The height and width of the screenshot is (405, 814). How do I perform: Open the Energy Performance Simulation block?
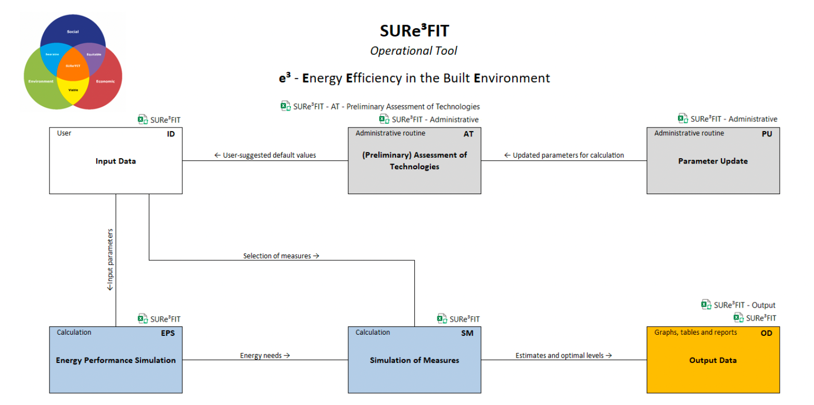pos(116,360)
